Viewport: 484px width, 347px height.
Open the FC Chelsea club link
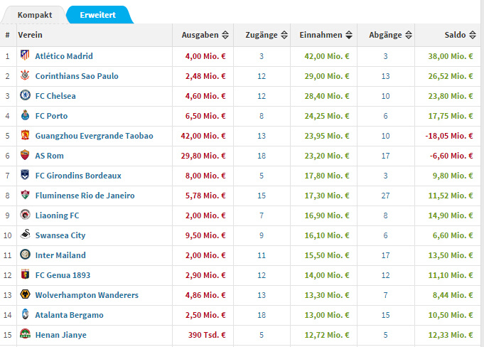pyautogui.click(x=55, y=96)
